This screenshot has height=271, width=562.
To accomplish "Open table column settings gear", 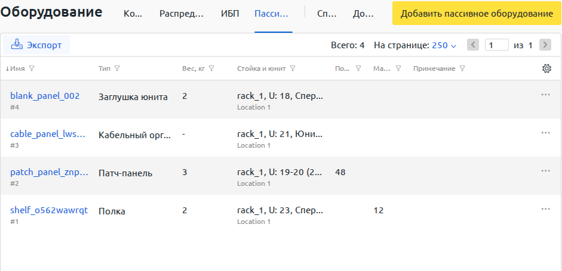I will click(x=546, y=68).
